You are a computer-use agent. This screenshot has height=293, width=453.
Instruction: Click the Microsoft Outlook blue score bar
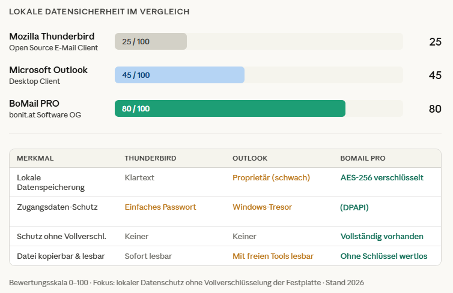(180, 75)
